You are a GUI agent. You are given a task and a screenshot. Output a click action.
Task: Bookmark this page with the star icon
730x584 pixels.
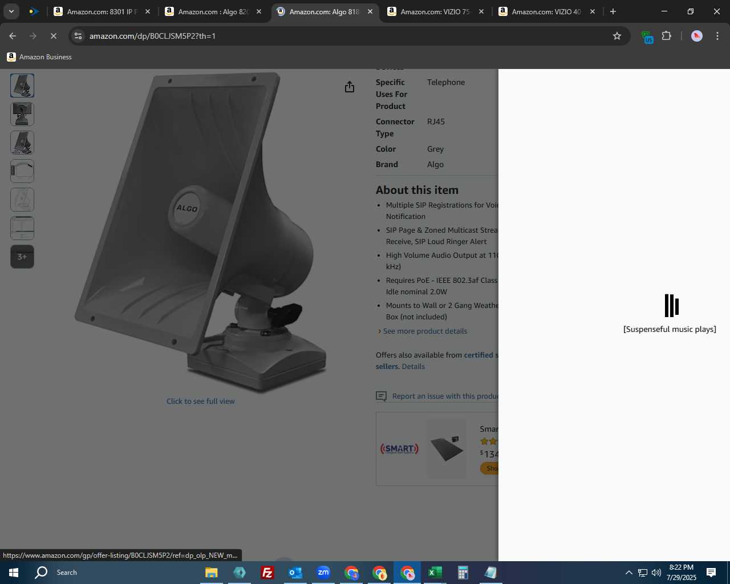point(617,36)
